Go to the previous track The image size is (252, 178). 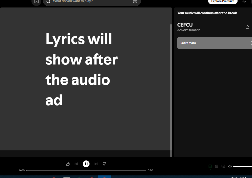pyautogui.click(x=76, y=164)
